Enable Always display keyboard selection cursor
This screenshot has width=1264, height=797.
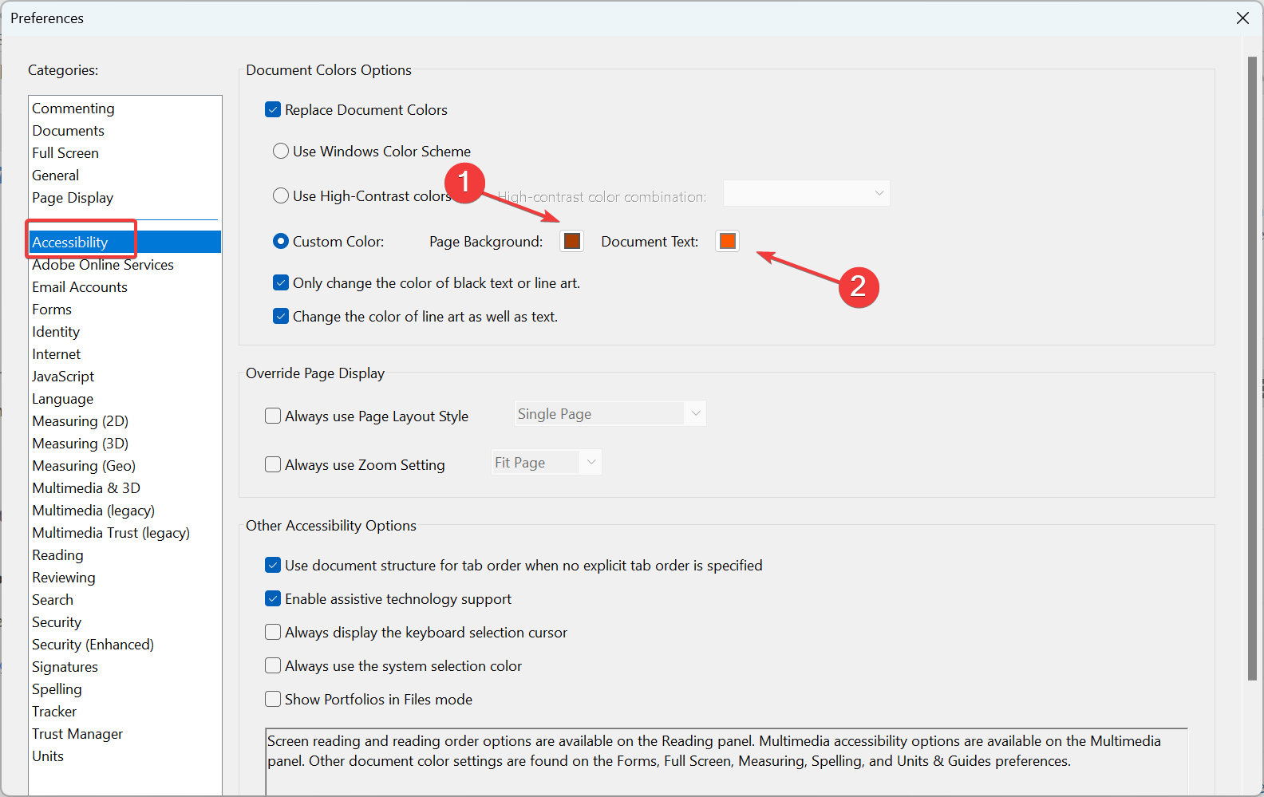tap(273, 632)
